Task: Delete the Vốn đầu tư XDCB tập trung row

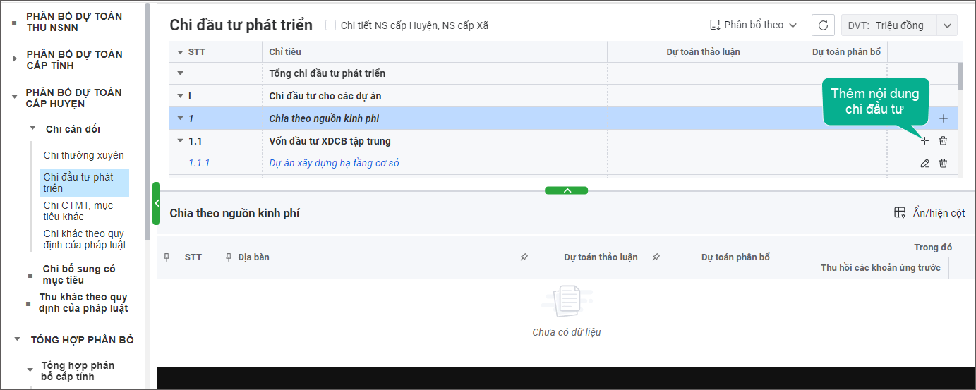Action: tap(944, 141)
